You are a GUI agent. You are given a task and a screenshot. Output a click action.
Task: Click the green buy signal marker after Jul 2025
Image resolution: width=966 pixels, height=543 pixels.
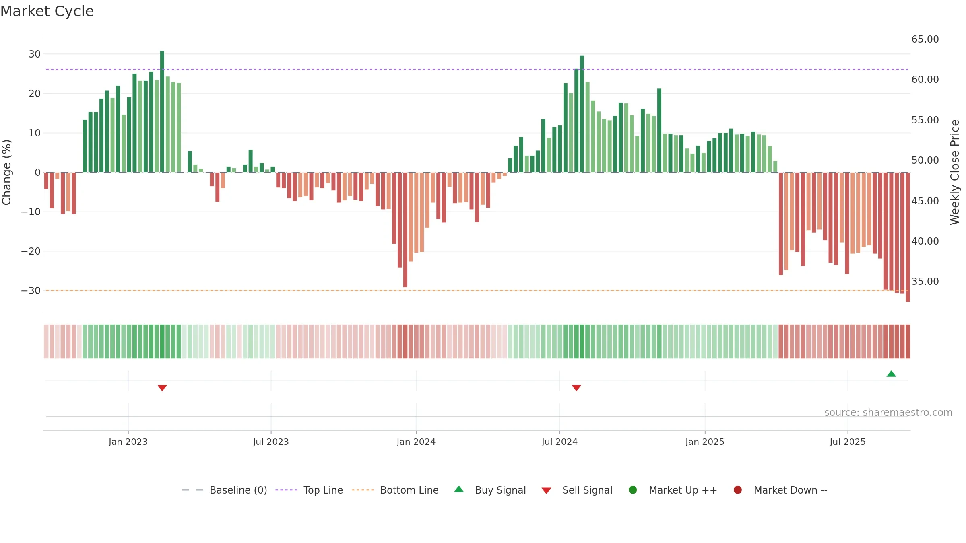tap(891, 374)
